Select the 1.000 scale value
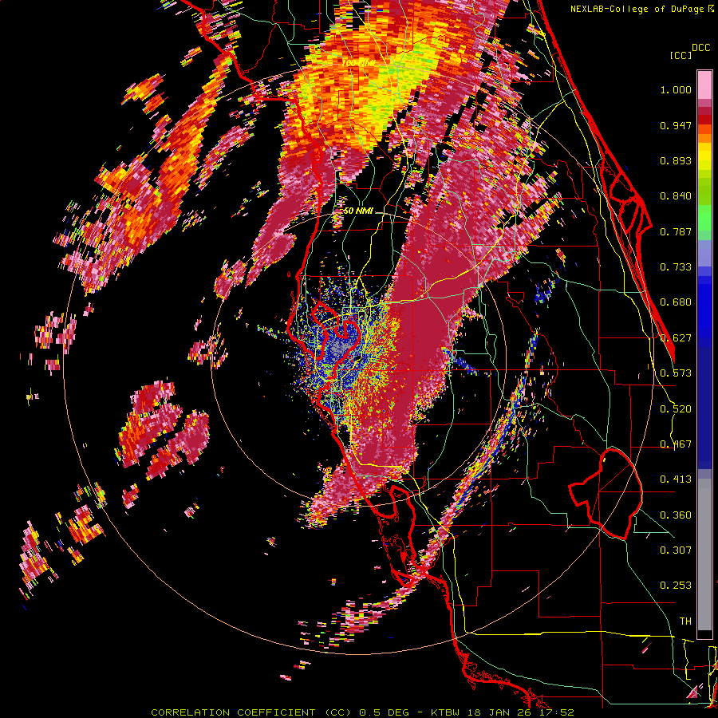The height and width of the screenshot is (718, 718). point(676,89)
